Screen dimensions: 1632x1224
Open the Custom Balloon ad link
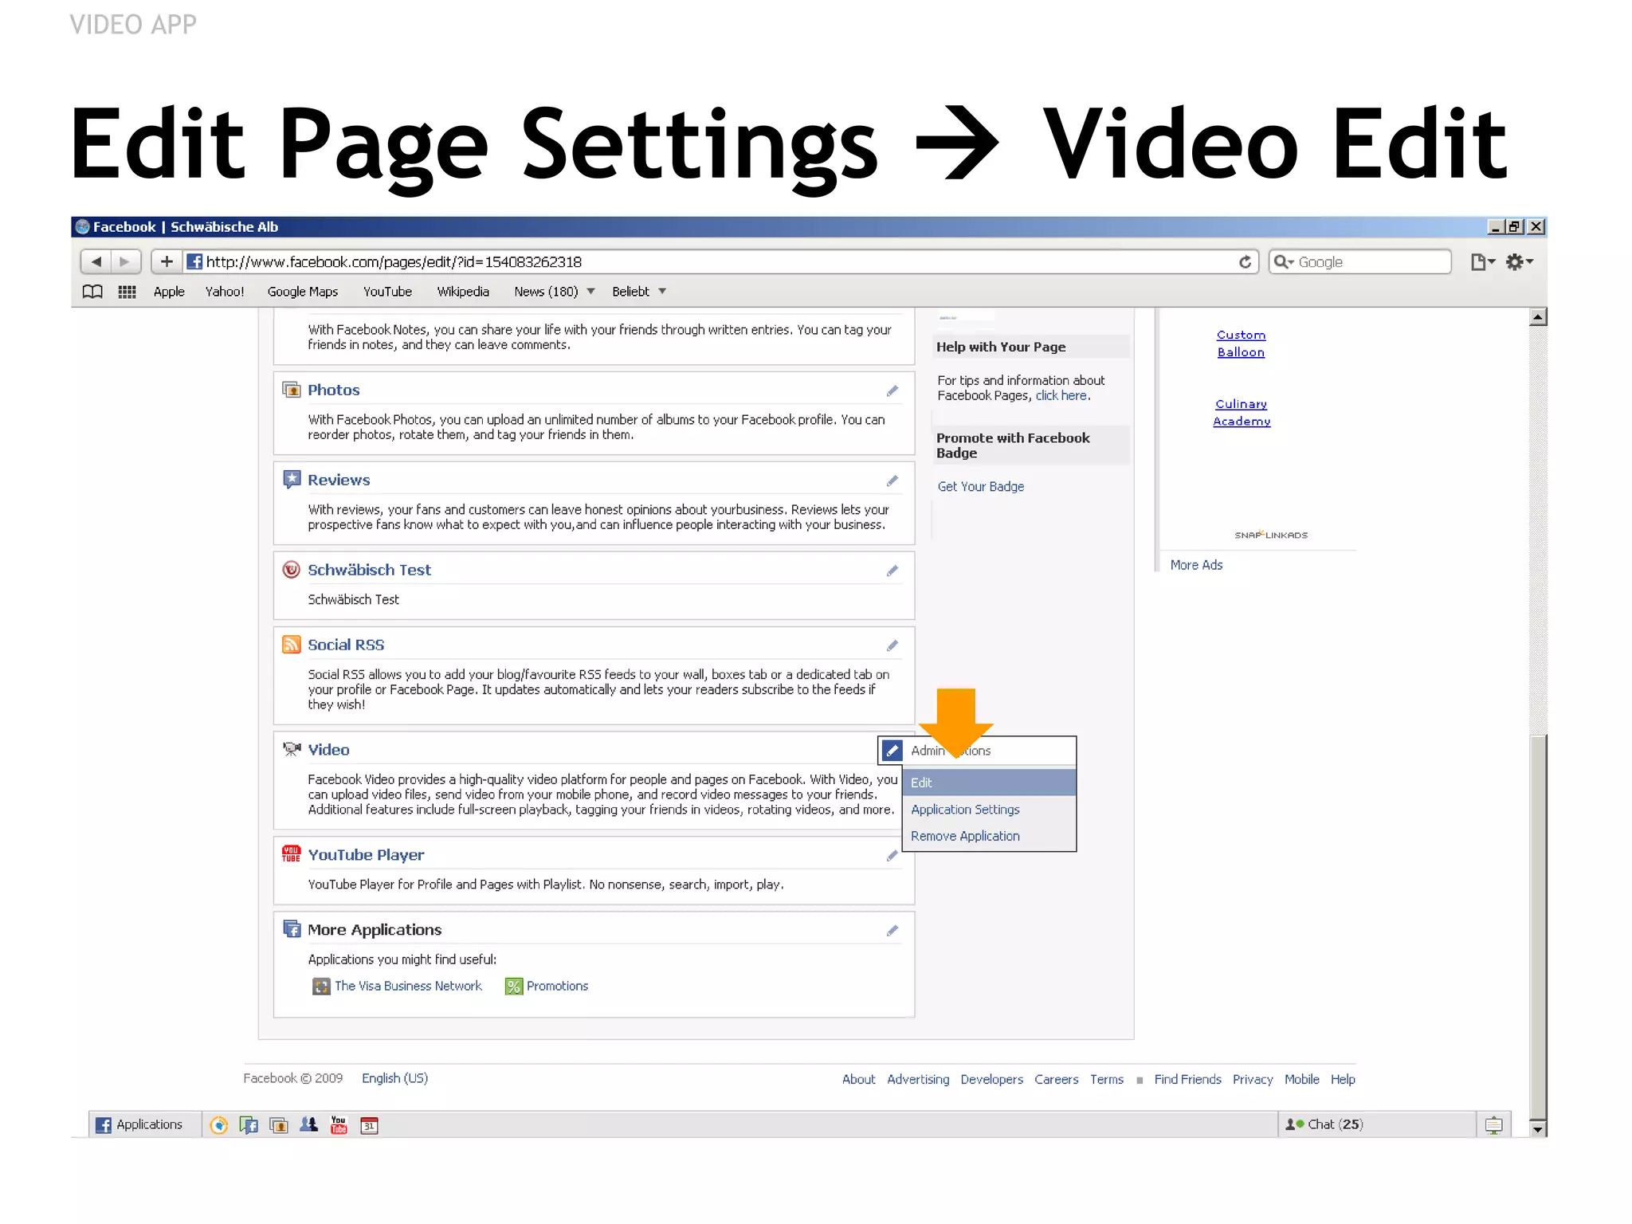point(1241,343)
